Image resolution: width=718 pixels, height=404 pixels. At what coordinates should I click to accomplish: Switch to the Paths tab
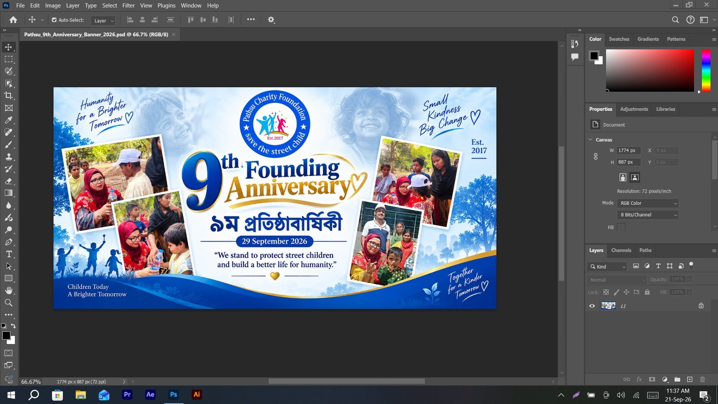click(645, 250)
